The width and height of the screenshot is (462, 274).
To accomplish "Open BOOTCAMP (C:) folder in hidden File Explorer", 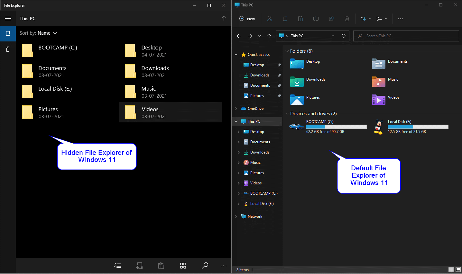I will [x=67, y=50].
